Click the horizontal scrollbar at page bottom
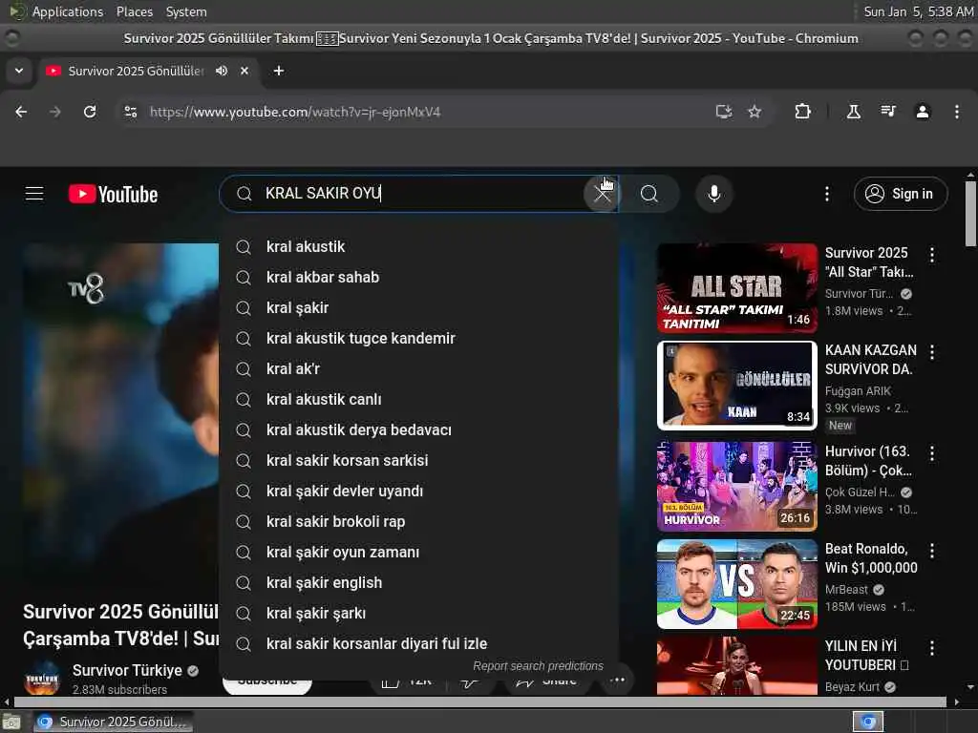The height and width of the screenshot is (733, 978). point(480,702)
